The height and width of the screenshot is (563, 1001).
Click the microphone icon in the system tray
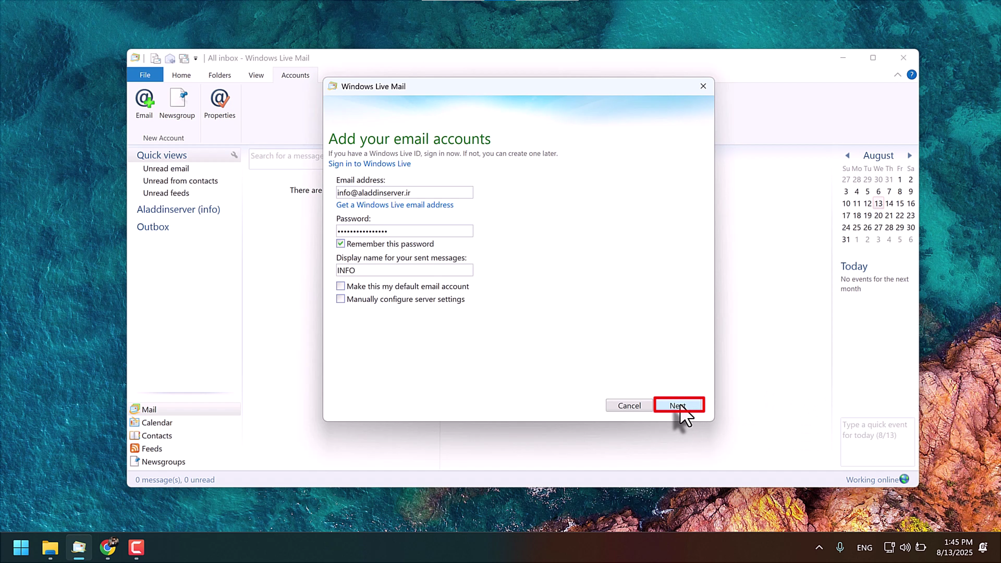[840, 547]
